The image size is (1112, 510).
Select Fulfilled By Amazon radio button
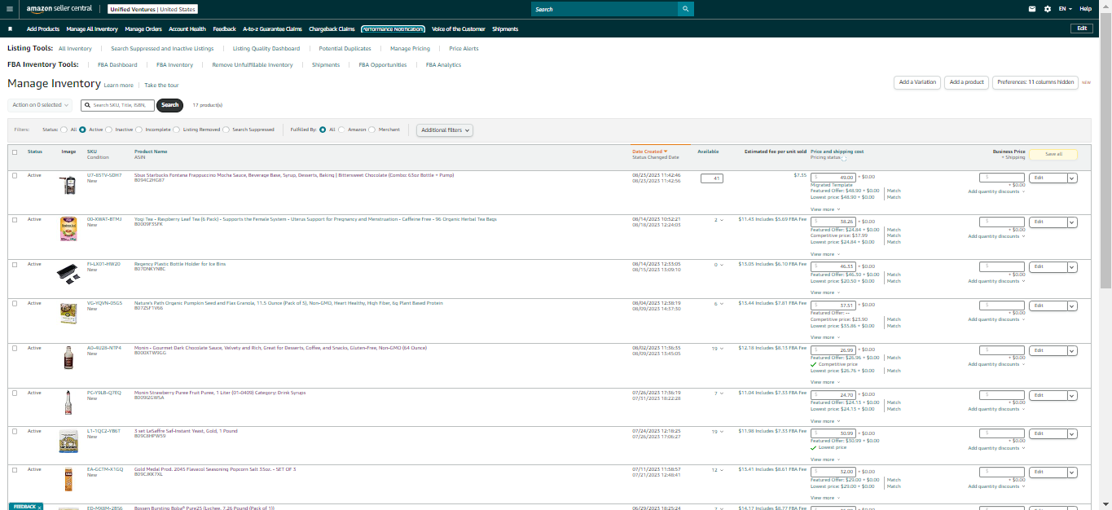[x=341, y=130]
